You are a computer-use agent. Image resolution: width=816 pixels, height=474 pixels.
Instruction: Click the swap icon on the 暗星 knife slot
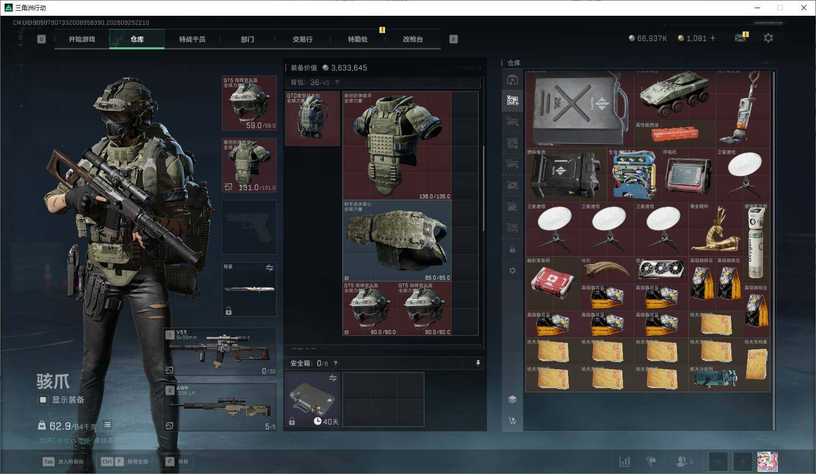[x=269, y=268]
